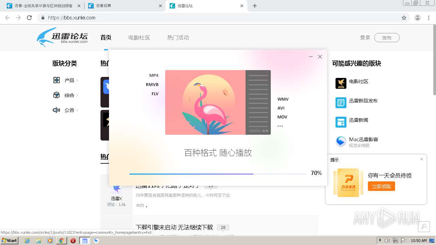Close the 迅雷招聘 browser tab

click(160, 6)
